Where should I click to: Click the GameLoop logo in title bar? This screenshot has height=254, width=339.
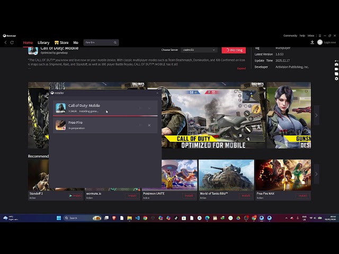[x=10, y=35]
